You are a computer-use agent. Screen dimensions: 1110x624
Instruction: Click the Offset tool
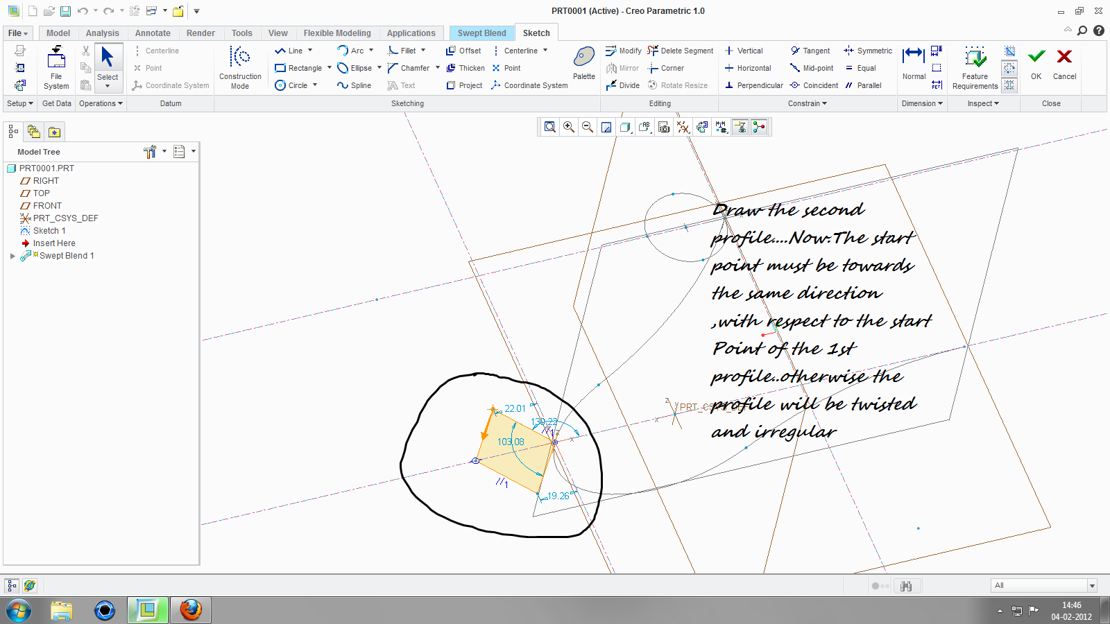463,51
